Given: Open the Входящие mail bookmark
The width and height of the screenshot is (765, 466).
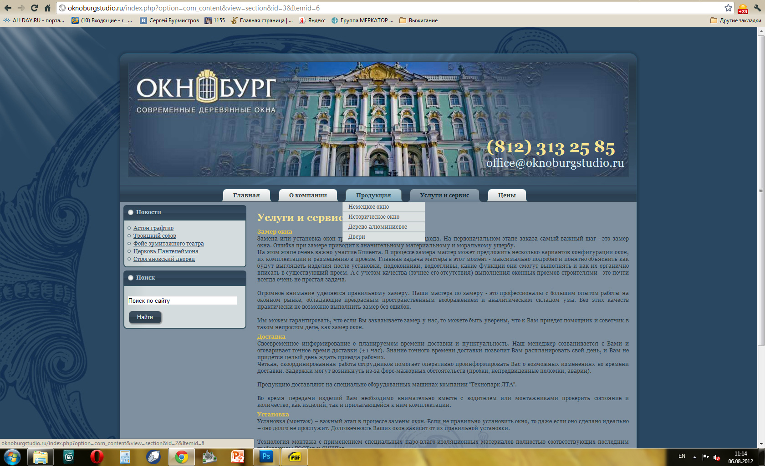Looking at the screenshot, I should [x=102, y=20].
